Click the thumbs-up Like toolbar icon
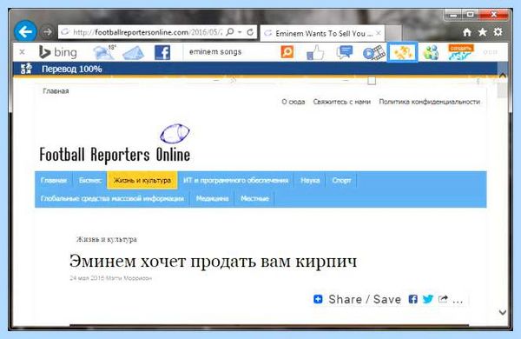Image resolution: width=521 pixels, height=339 pixels. click(x=315, y=52)
